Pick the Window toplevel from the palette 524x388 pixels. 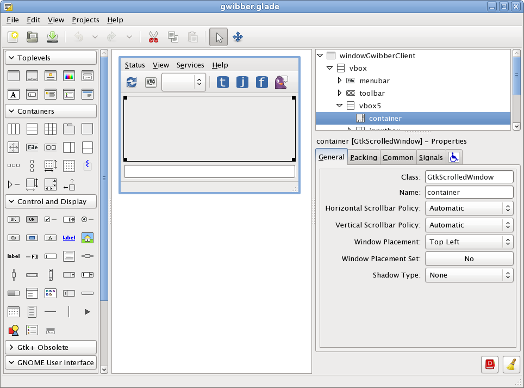[13, 76]
